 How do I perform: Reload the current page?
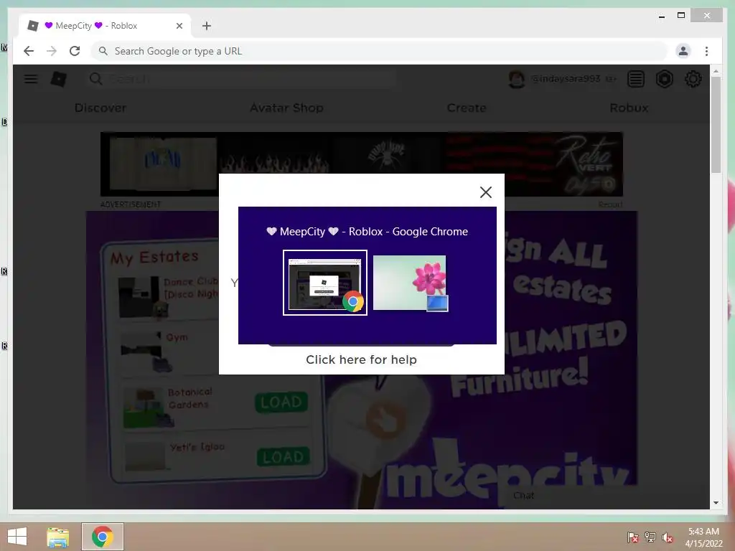pyautogui.click(x=75, y=51)
